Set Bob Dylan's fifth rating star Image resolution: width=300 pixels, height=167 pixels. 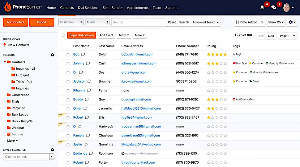pos(225,54)
